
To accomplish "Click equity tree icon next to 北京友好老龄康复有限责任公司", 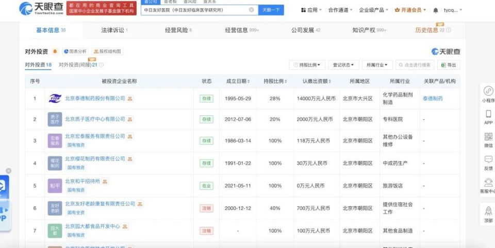I will tap(140, 204).
